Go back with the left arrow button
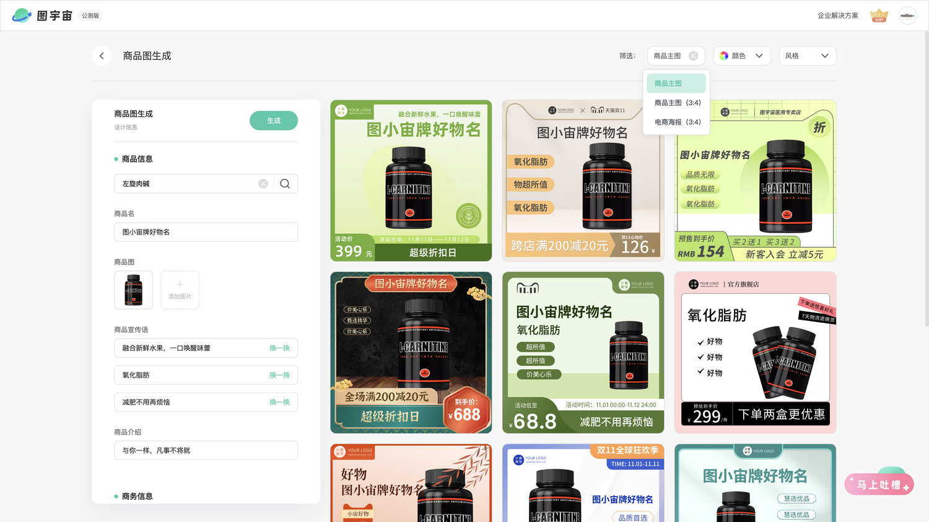Image resolution: width=929 pixels, height=522 pixels. 102,56
